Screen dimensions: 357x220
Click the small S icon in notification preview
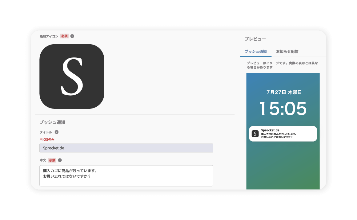255,134
